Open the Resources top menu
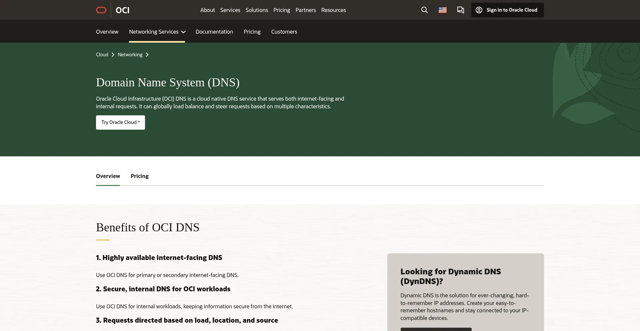Screen dimensions: 640x331 333,10
